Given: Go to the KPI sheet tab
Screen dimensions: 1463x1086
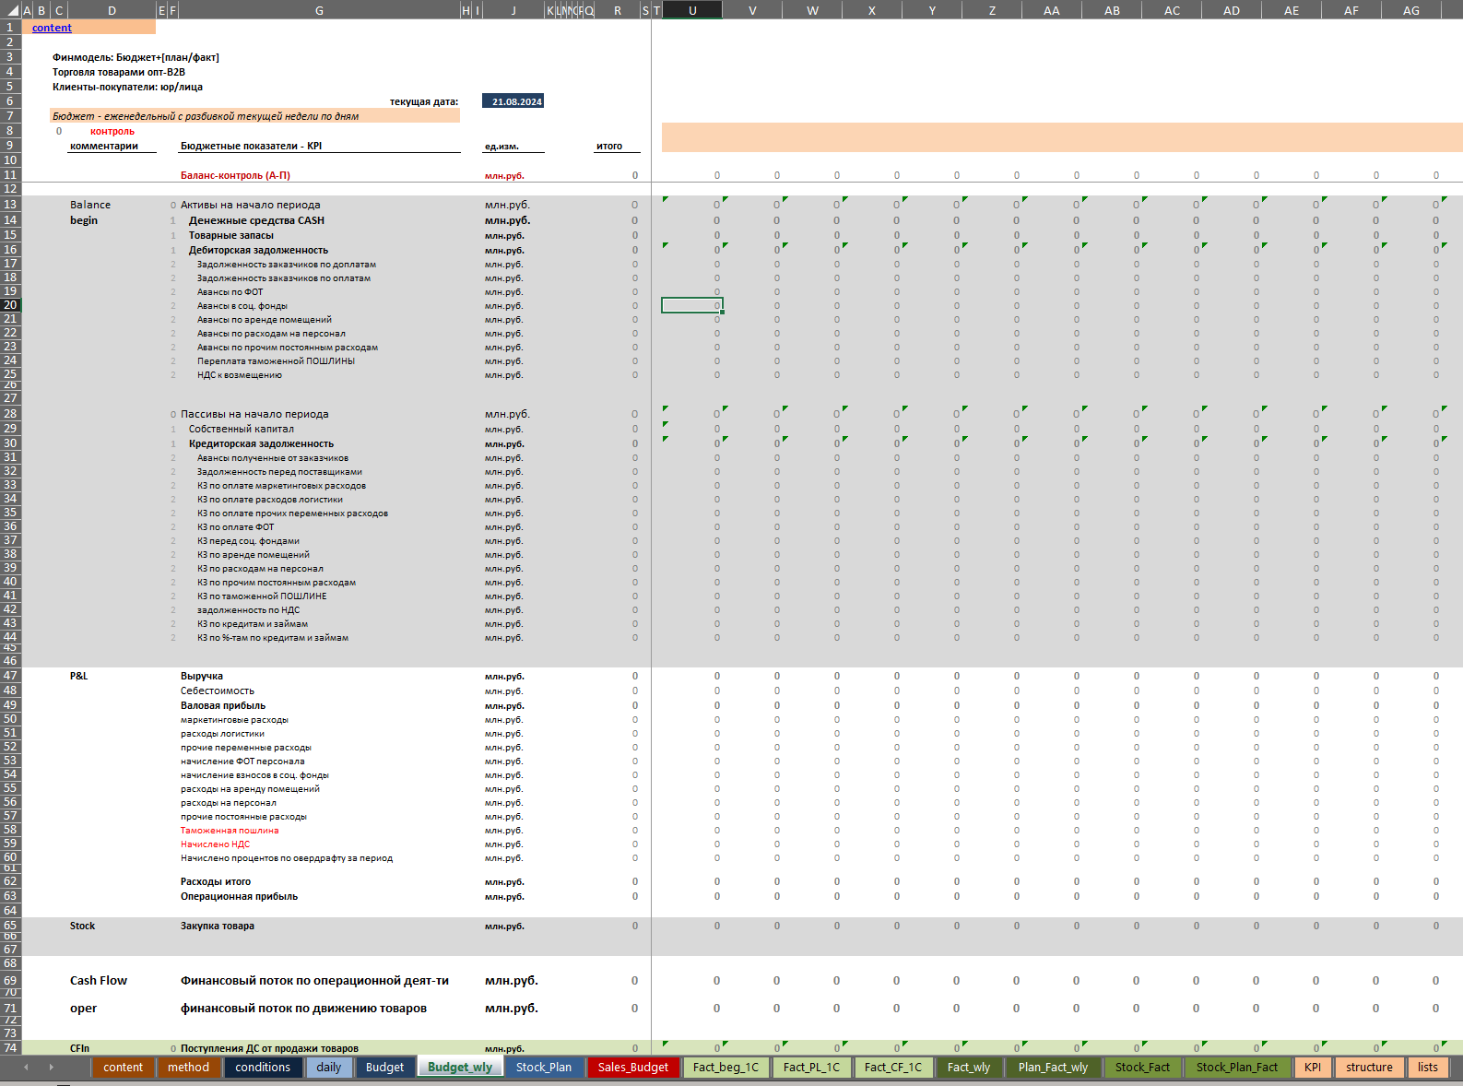Looking at the screenshot, I should (1312, 1067).
